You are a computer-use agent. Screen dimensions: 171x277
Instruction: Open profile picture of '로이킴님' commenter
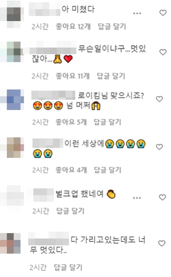pos(15,100)
